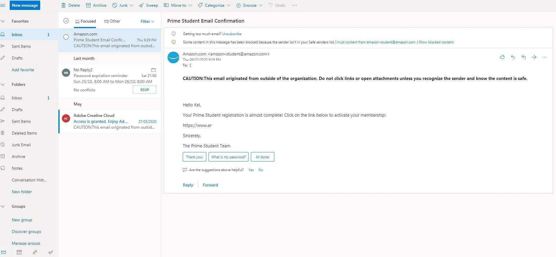Open the Junk Email folder
Viewport: 556px width, 257px height.
click(29, 145)
